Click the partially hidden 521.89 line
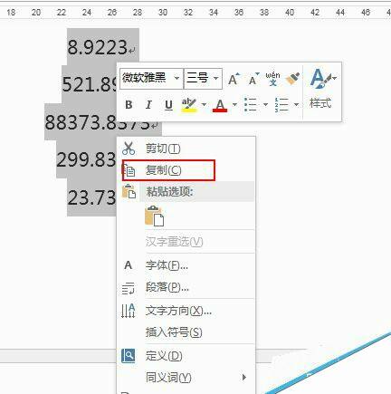 pyautogui.click(x=90, y=84)
